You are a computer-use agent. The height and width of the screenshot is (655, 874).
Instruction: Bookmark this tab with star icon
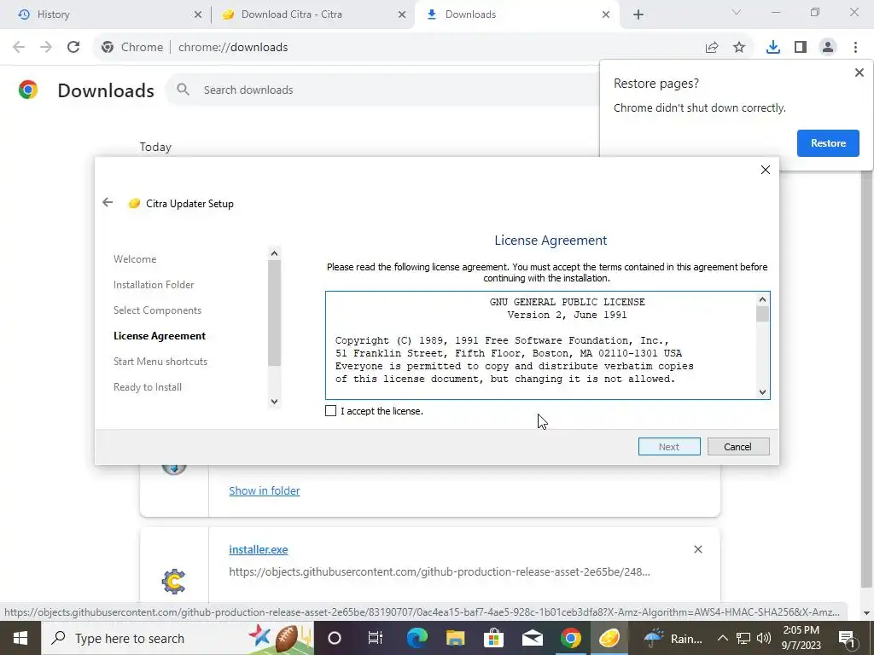739,48
